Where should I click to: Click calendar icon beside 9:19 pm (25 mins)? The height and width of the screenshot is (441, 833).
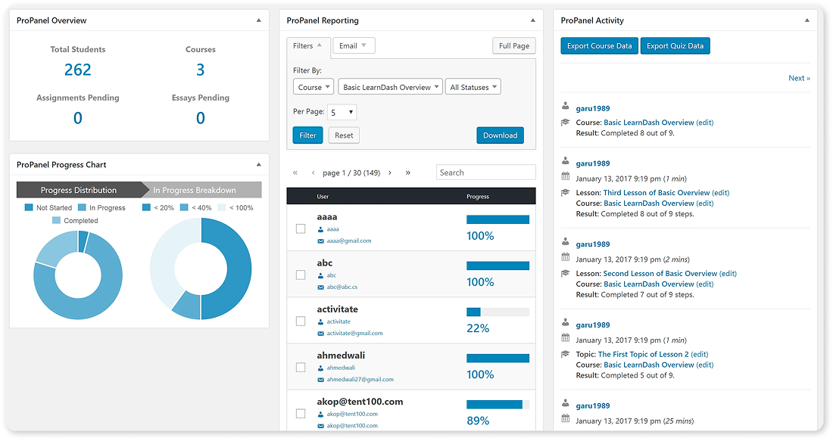point(565,418)
